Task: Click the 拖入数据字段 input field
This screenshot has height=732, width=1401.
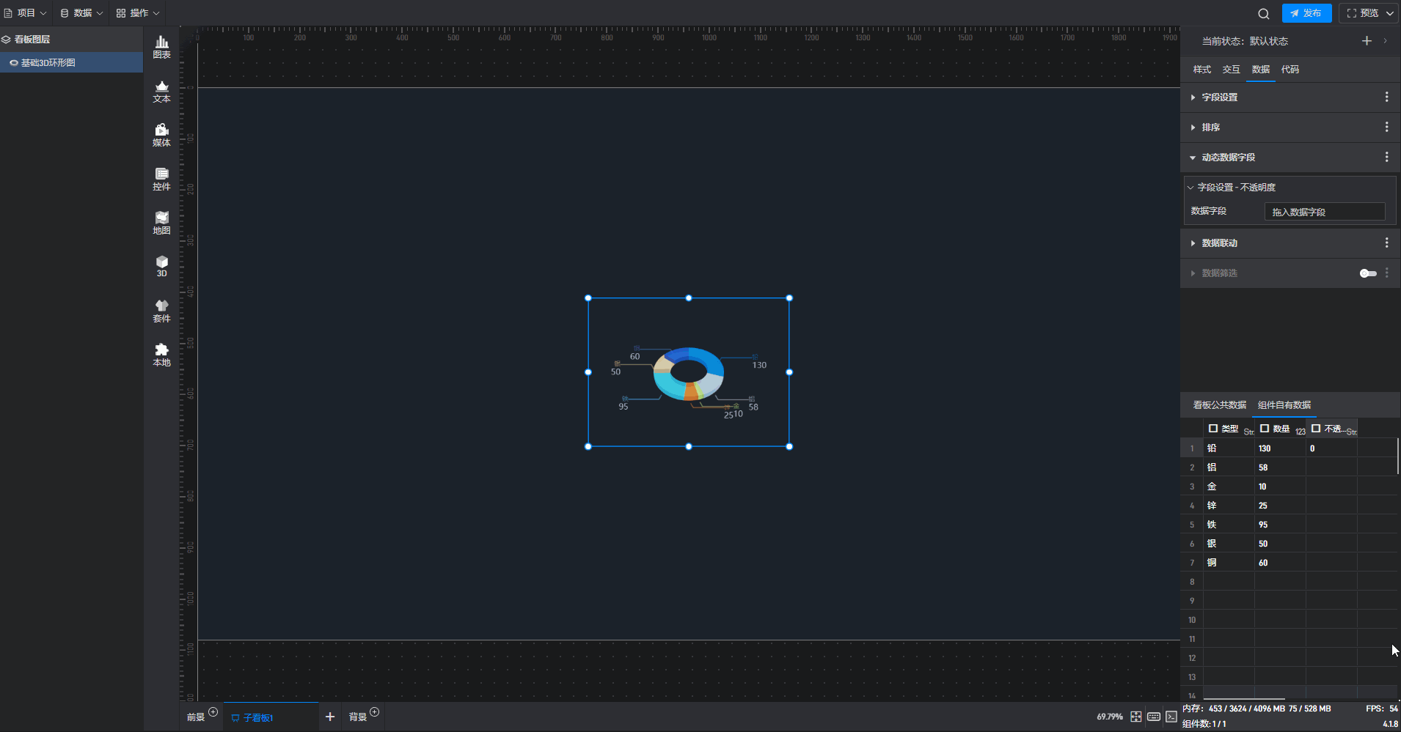Action: [x=1324, y=212]
